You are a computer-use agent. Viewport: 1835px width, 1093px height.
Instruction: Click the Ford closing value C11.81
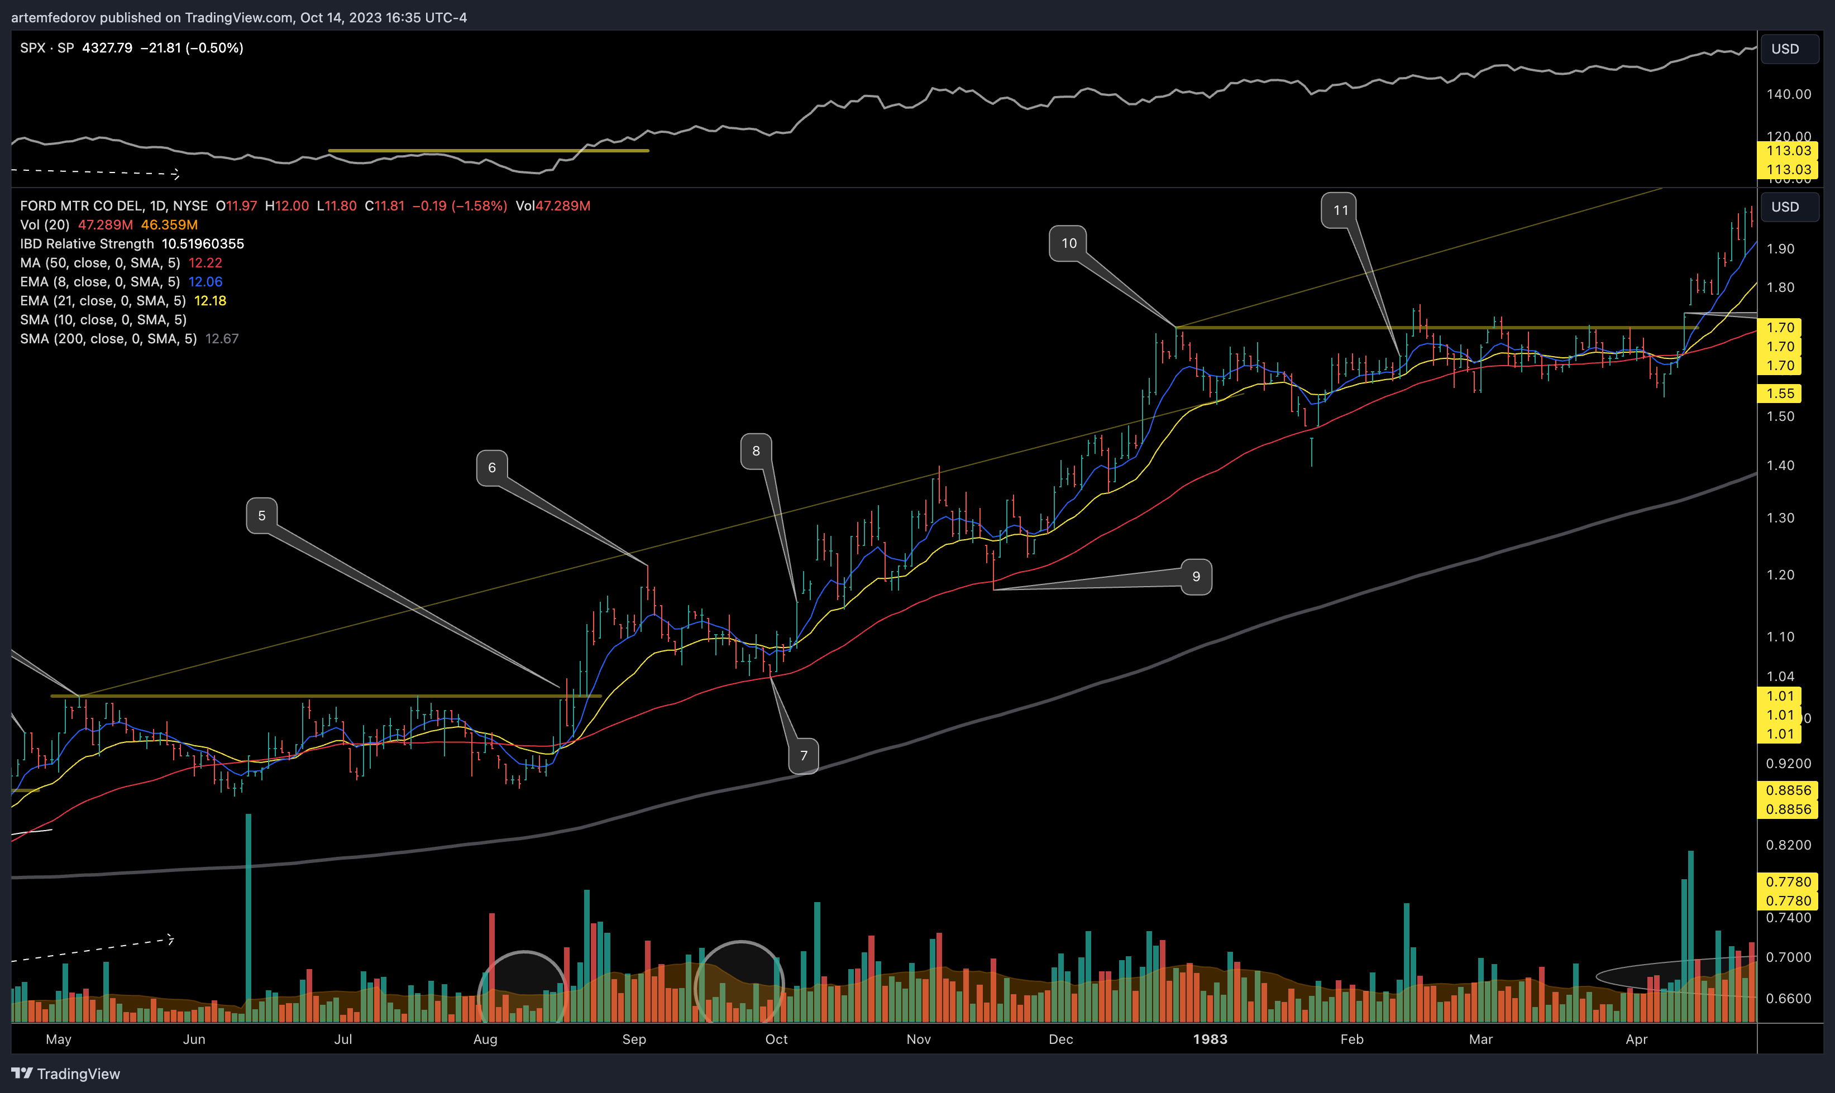point(385,206)
